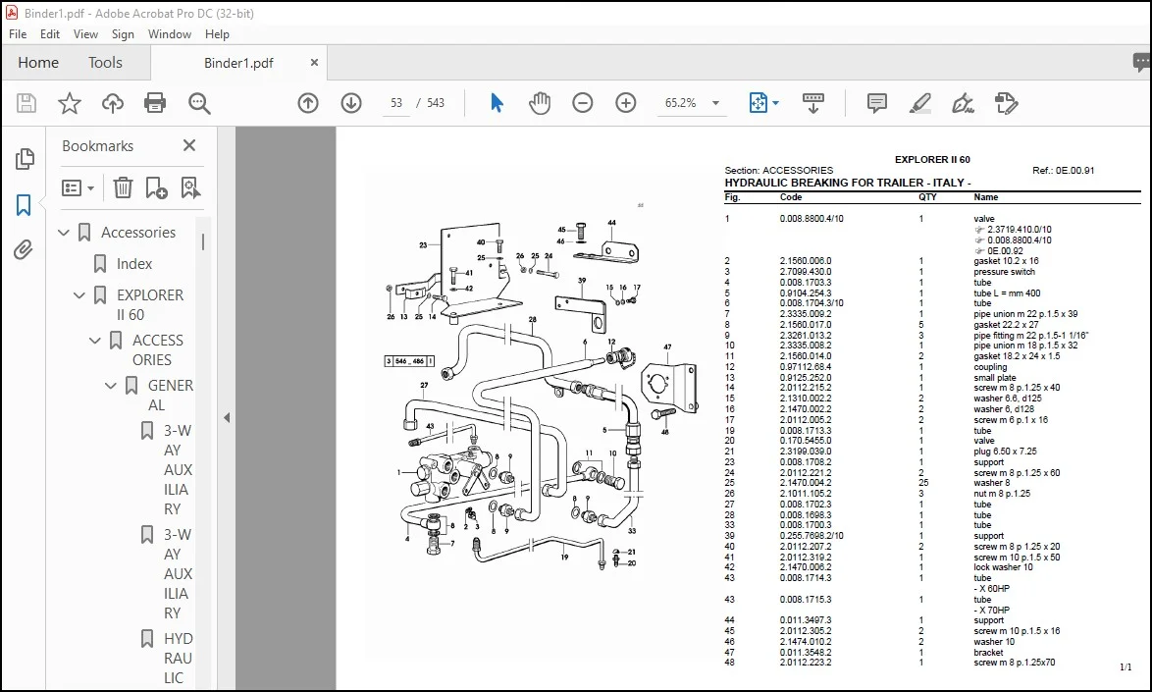Image resolution: width=1152 pixels, height=692 pixels.
Task: Switch to the Home tab
Action: (38, 63)
